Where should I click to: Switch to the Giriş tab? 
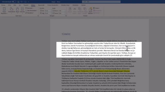click(x=9, y=5)
